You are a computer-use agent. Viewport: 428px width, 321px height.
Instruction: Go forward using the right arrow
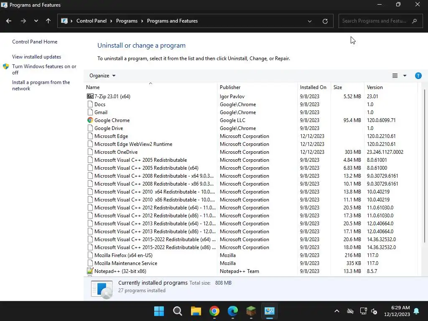pos(23,21)
